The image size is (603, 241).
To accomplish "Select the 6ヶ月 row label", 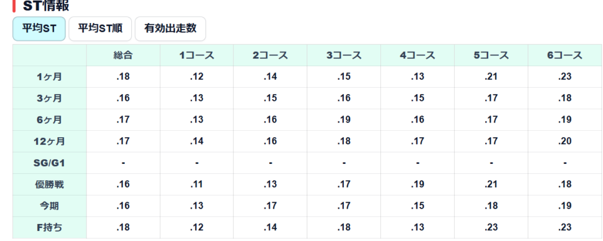I will click(x=49, y=120).
